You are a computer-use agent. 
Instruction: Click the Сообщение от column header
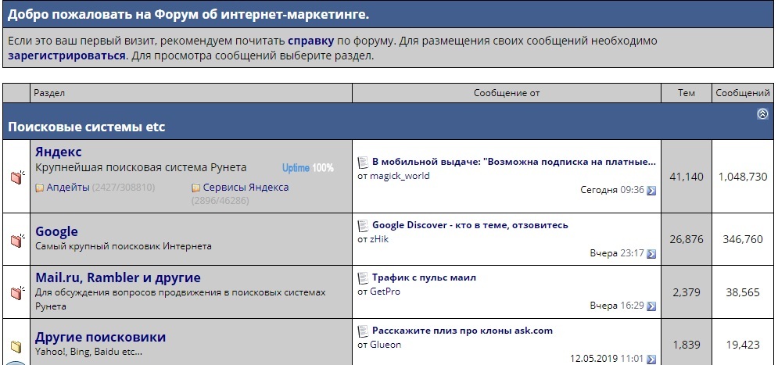click(x=507, y=93)
